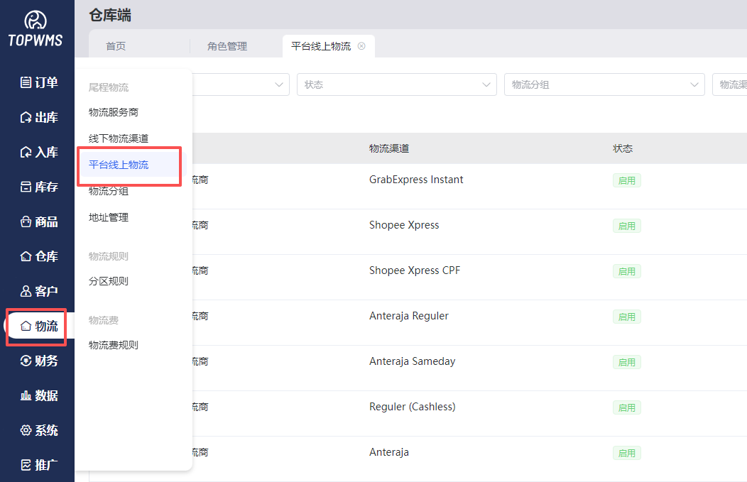Open the 订单 orders sidebar icon

tap(26, 82)
